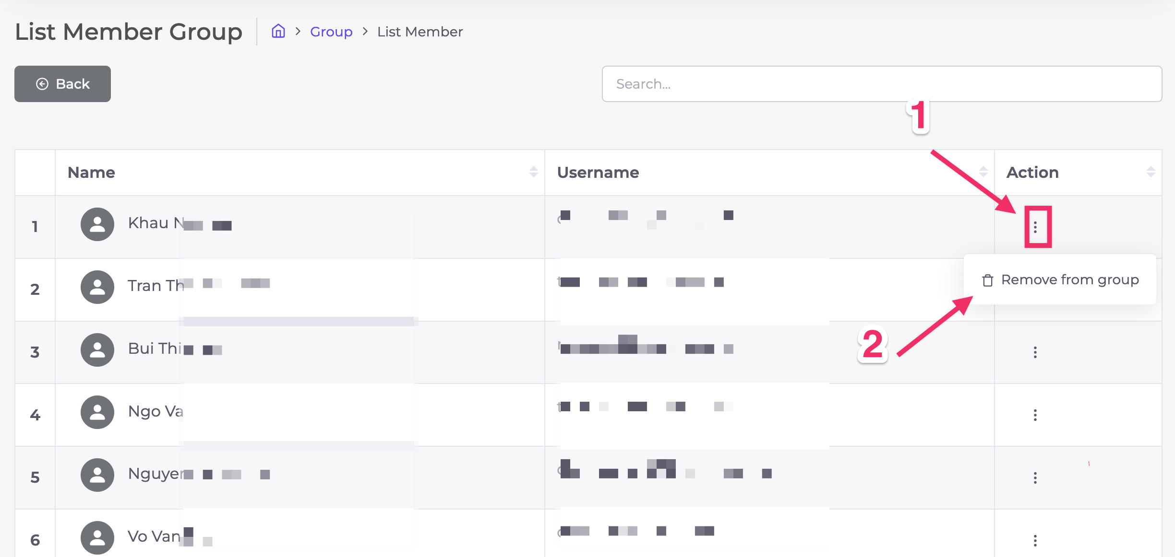Click the Username column header

coord(598,173)
